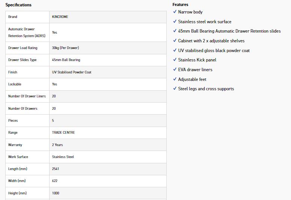Click the Warranty 2 Years value

(x=57, y=145)
